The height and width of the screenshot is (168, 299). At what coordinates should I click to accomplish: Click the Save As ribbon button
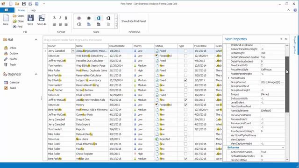coord(42,20)
